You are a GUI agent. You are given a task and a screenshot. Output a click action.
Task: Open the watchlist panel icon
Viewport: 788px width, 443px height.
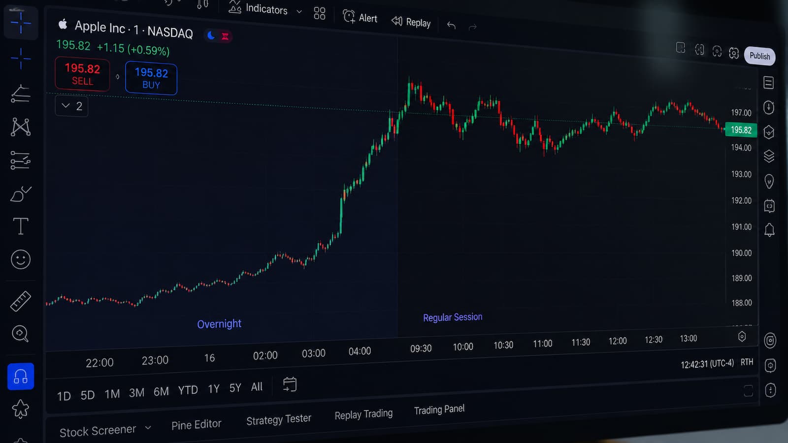(768, 83)
